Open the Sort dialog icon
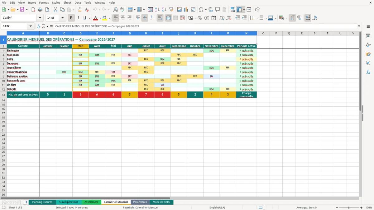This screenshot has height=210, width=374. [150, 10]
